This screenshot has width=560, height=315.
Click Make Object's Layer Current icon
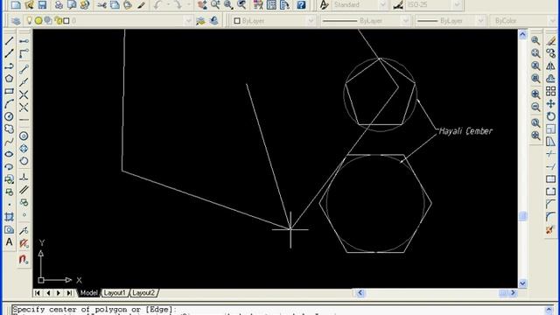coord(200,21)
